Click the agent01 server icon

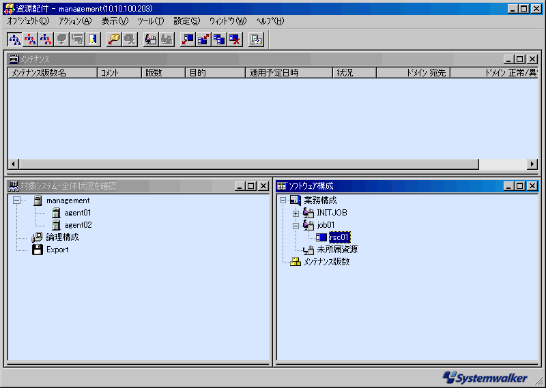56,213
